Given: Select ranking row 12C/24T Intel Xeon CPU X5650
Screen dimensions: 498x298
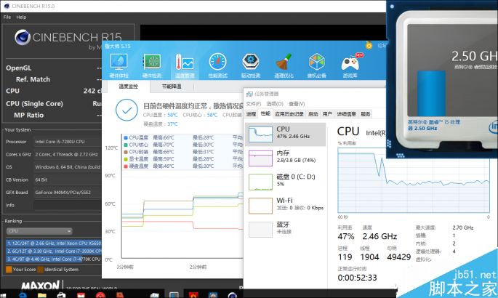Looking at the screenshot, I should (x=54, y=243).
